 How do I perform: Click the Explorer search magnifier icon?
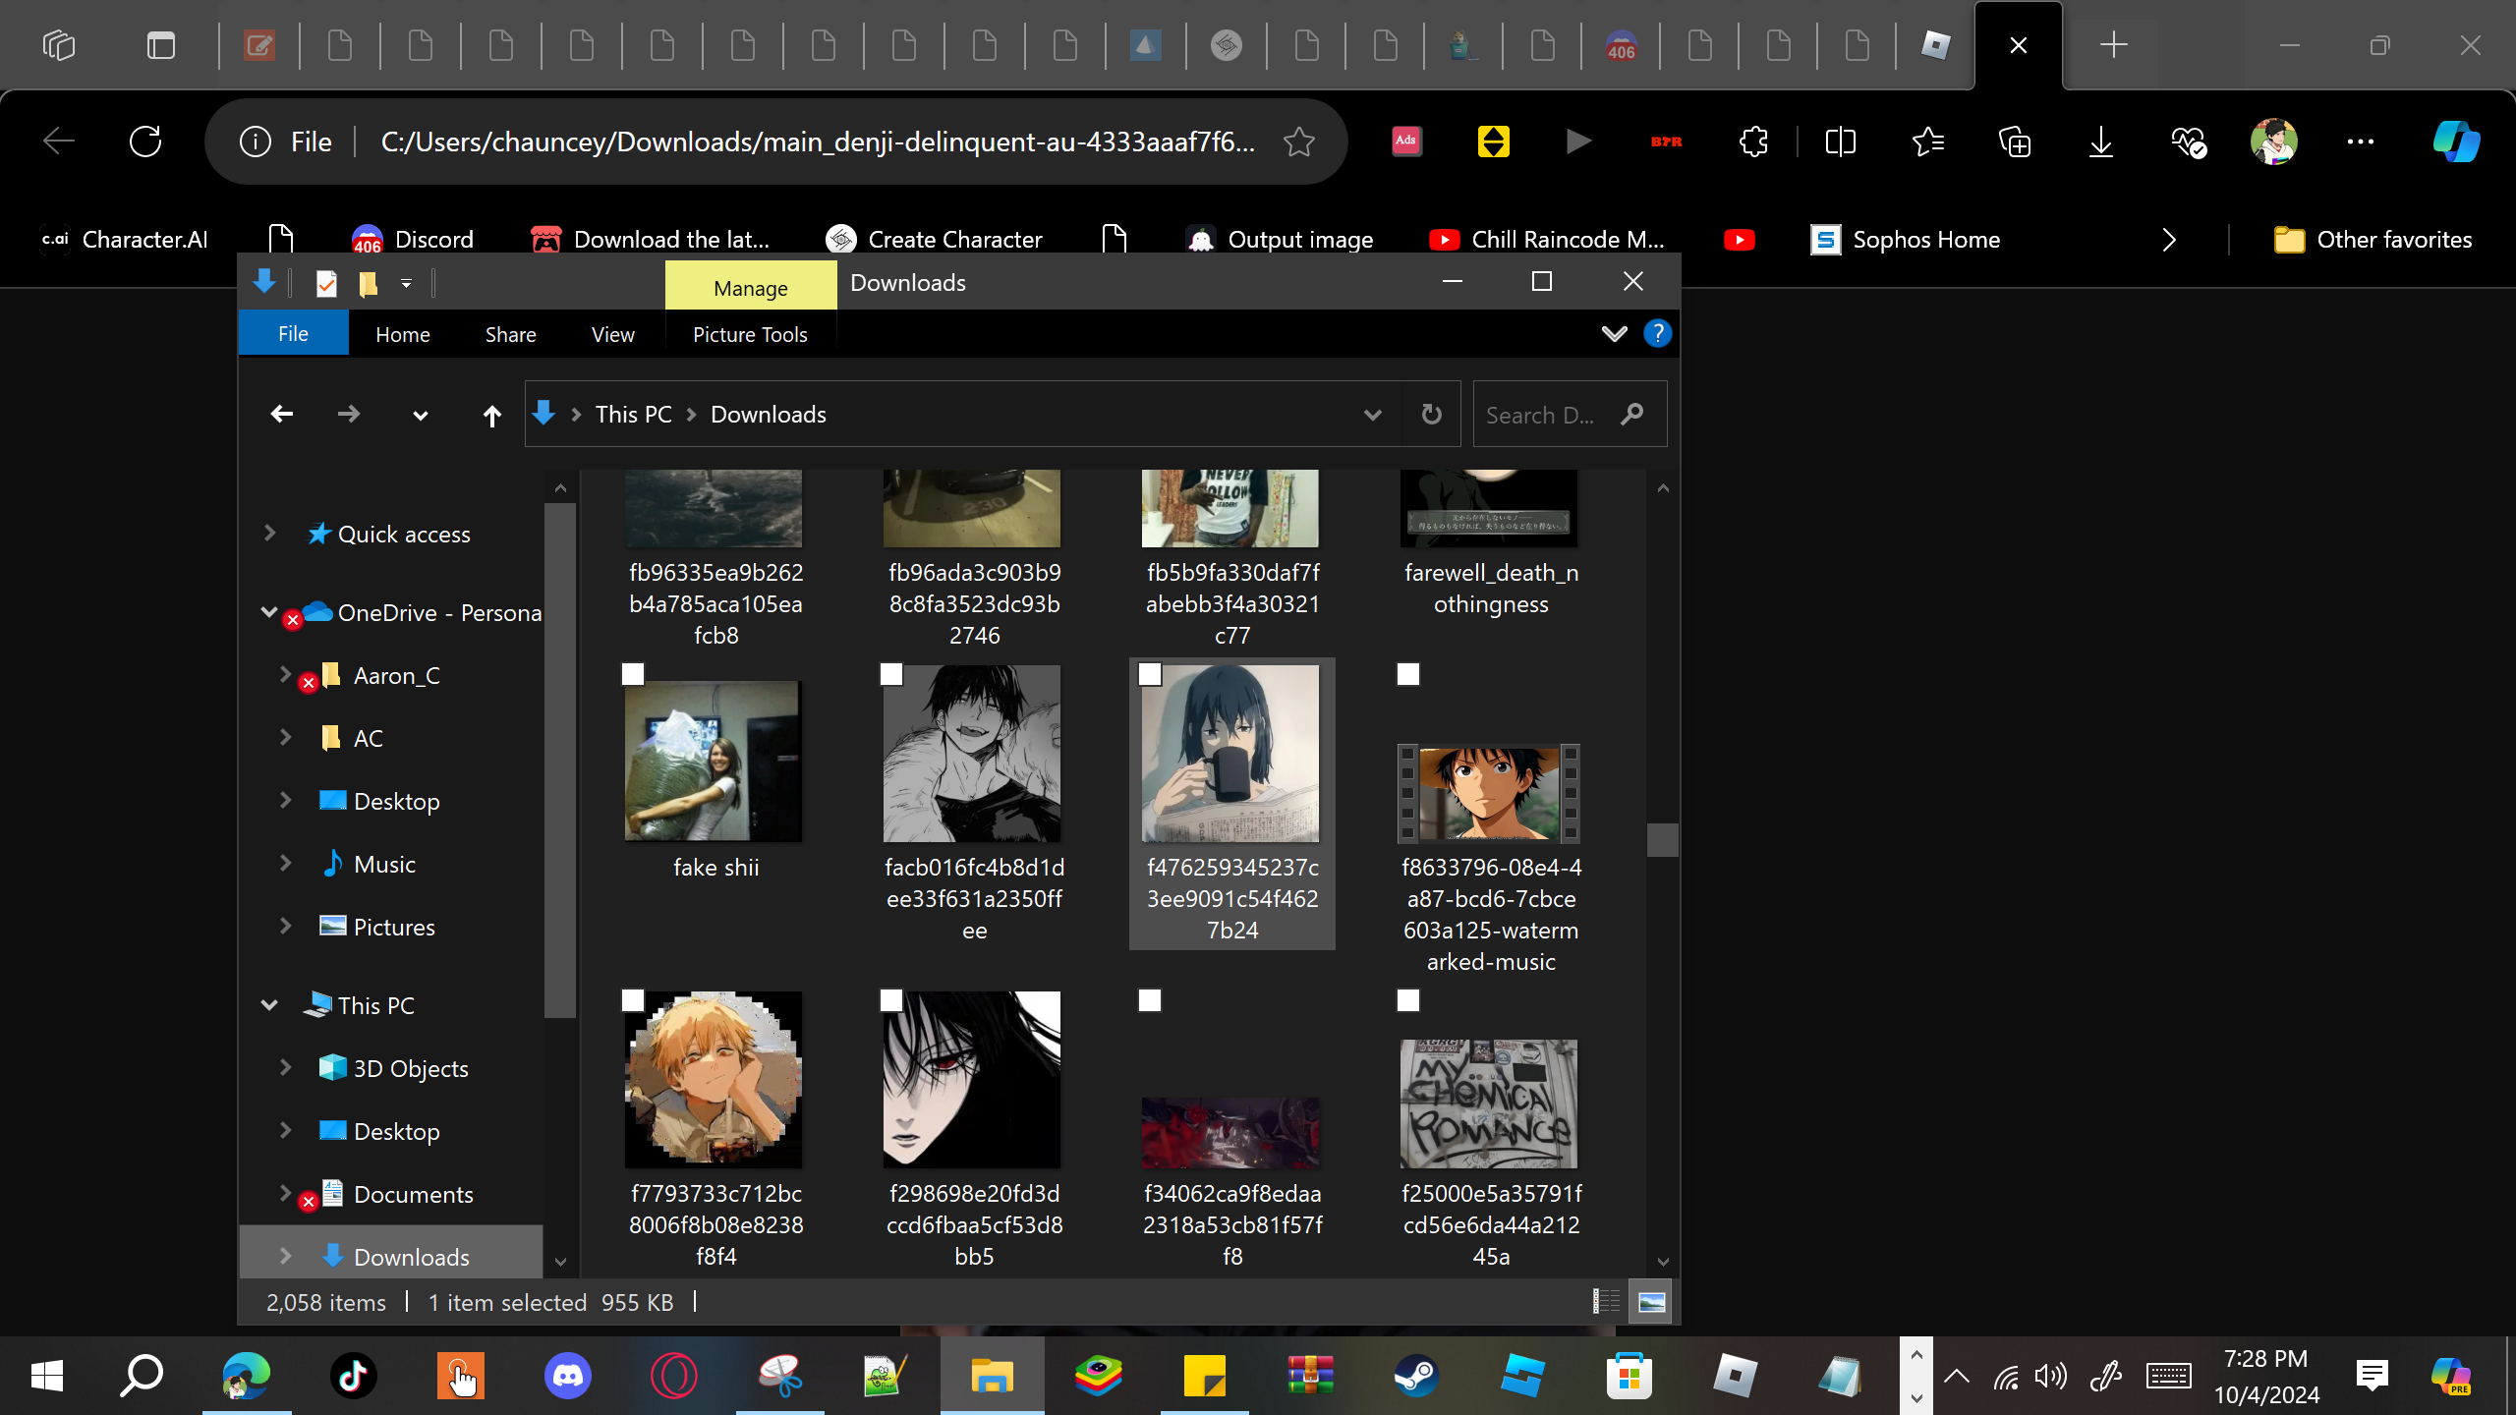point(1632,415)
